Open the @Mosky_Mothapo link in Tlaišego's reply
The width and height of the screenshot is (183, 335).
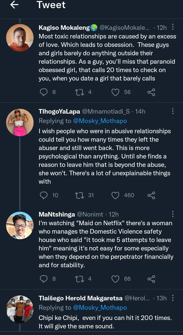tap(100, 308)
